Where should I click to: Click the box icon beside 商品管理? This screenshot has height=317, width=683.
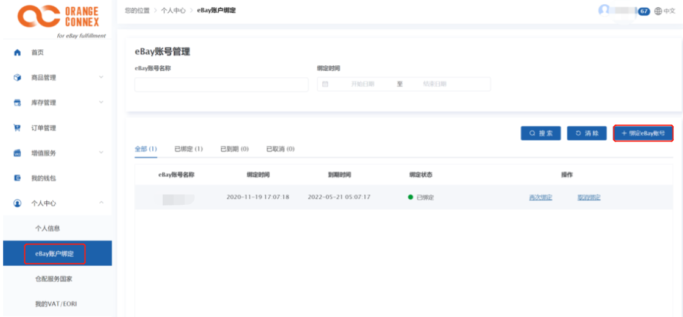pos(18,77)
